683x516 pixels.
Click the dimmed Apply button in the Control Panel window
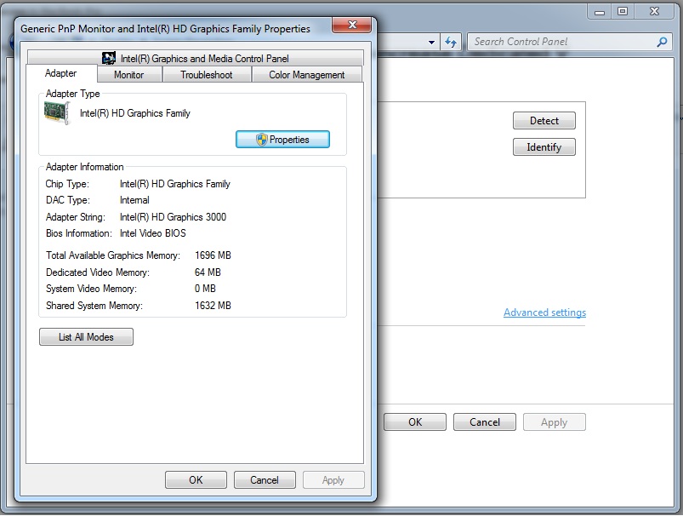[x=554, y=422]
